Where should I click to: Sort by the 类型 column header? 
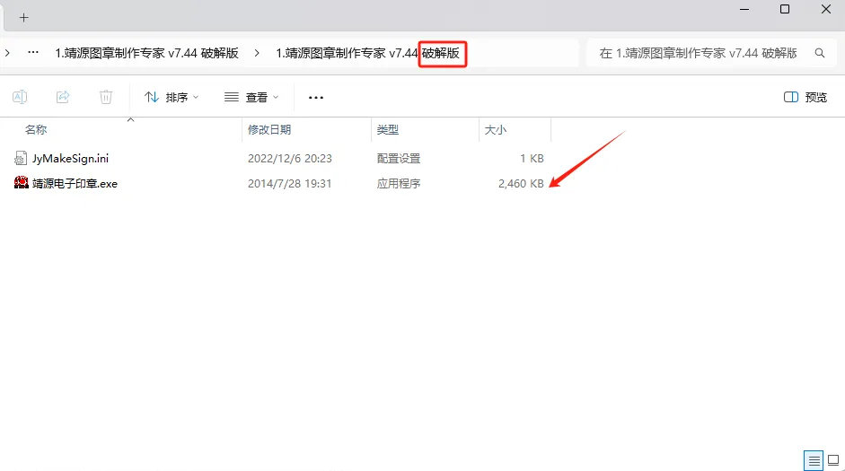(x=387, y=130)
